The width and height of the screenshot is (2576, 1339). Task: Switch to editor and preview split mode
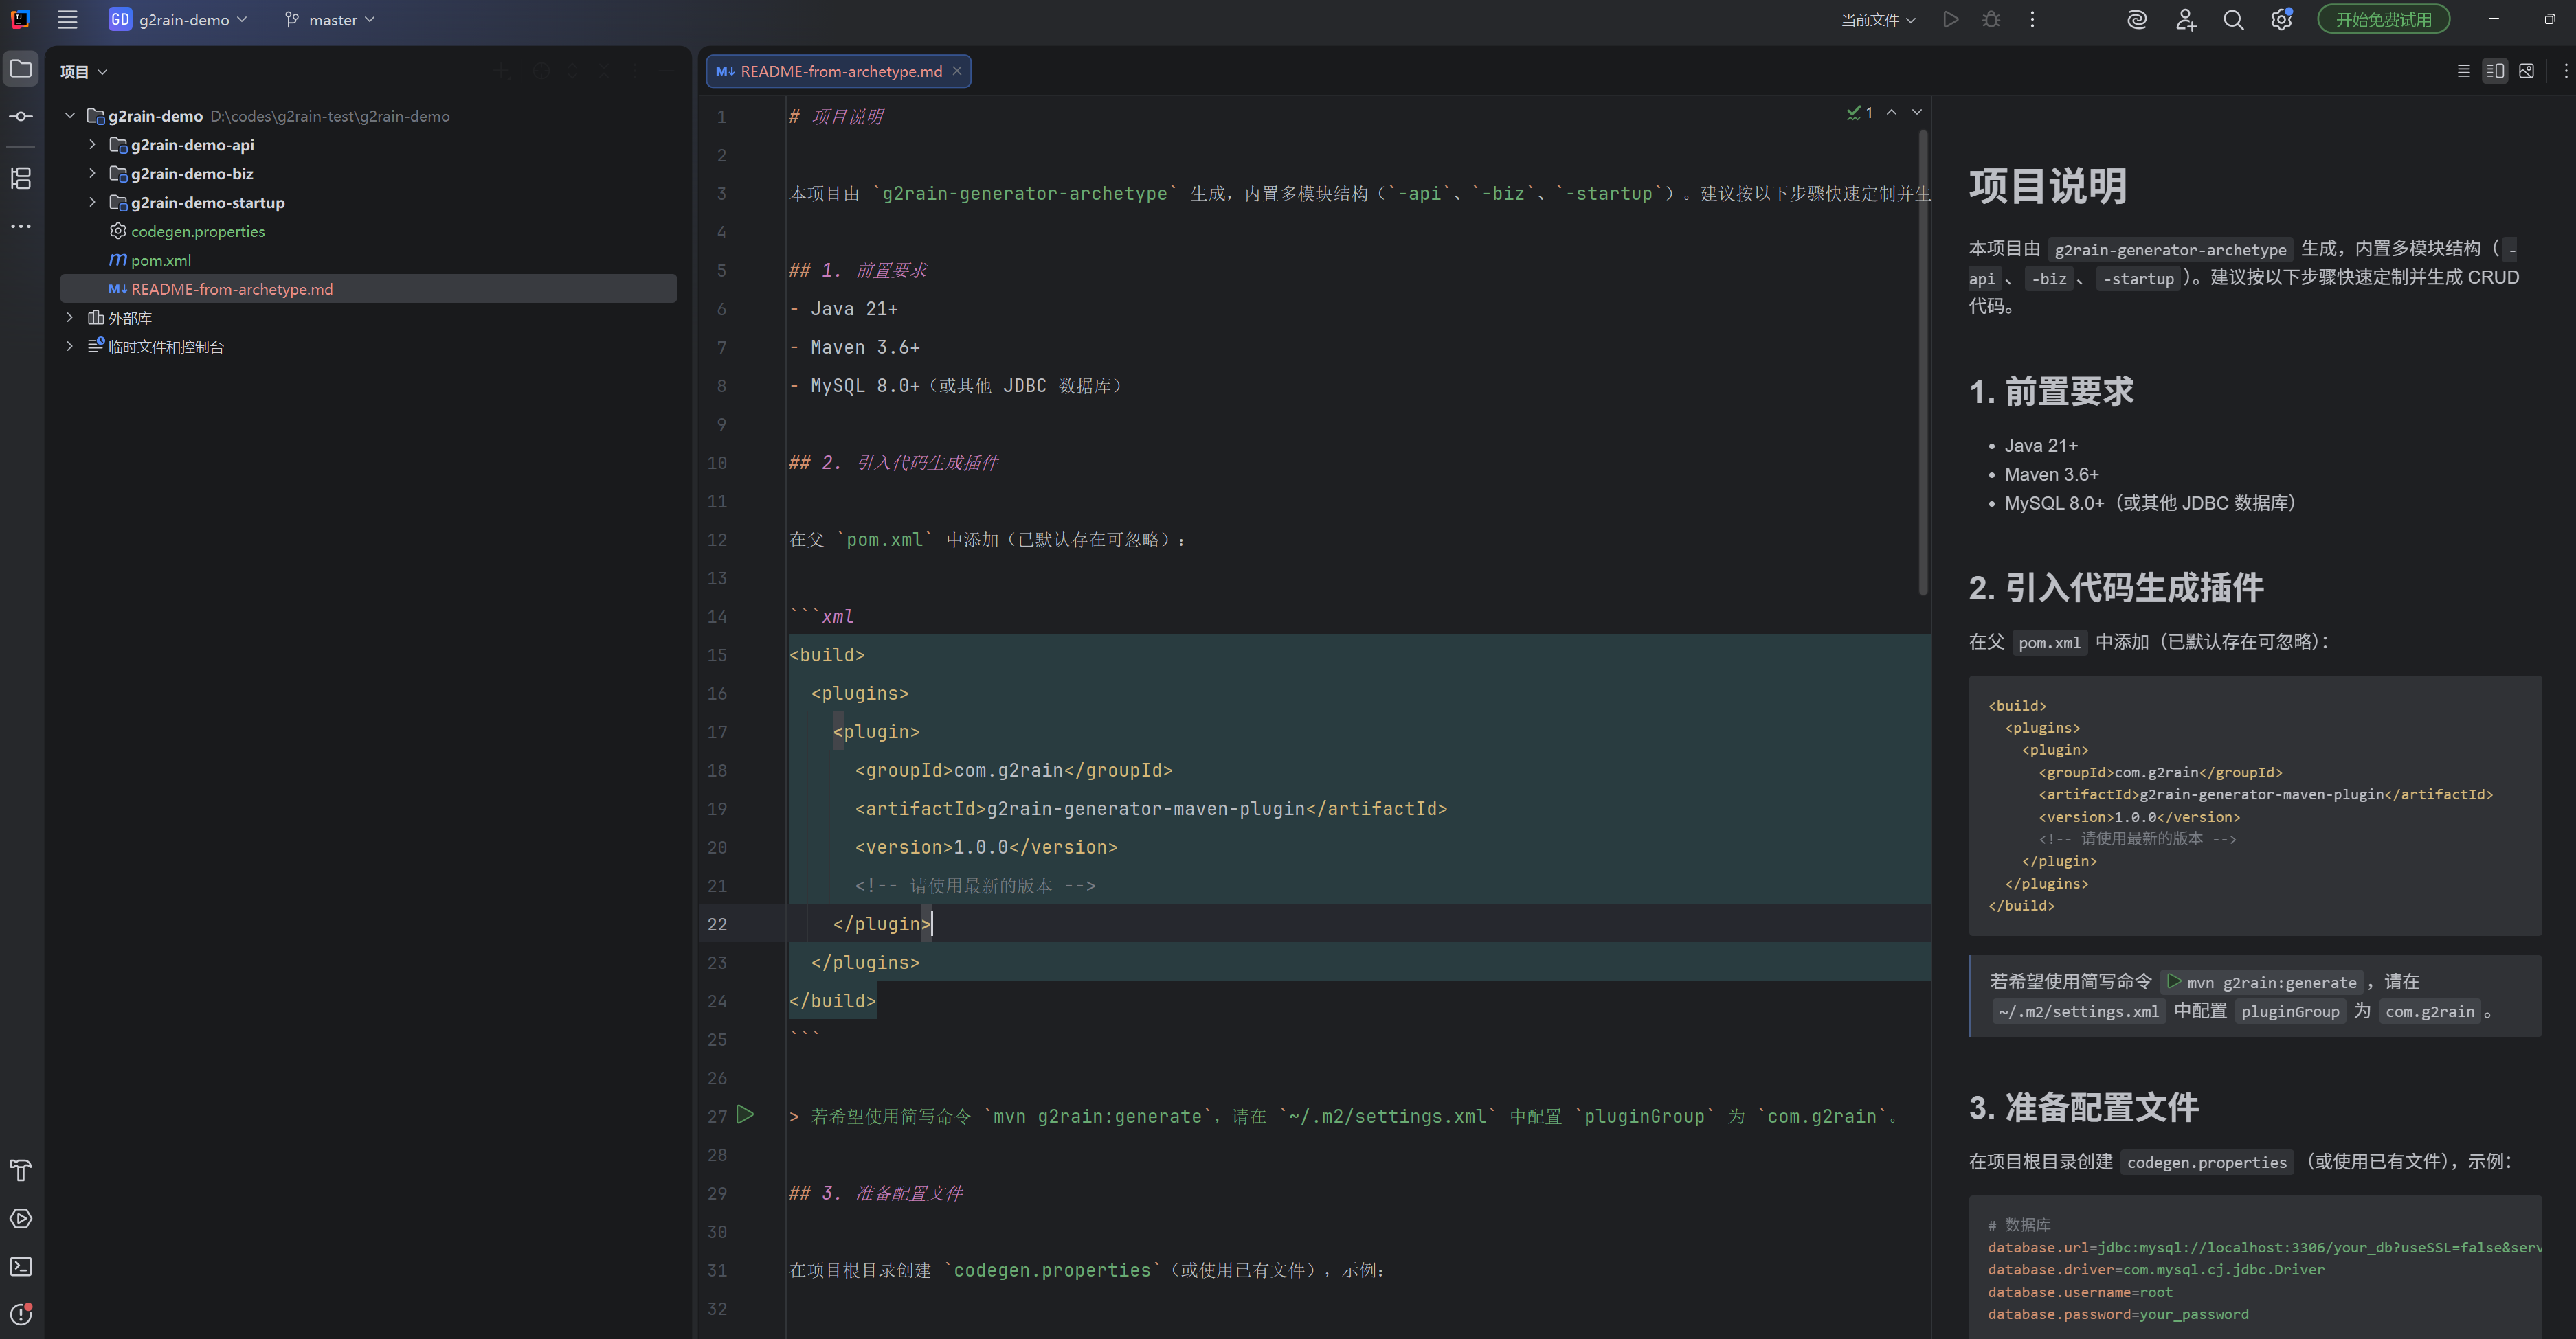(x=2495, y=71)
